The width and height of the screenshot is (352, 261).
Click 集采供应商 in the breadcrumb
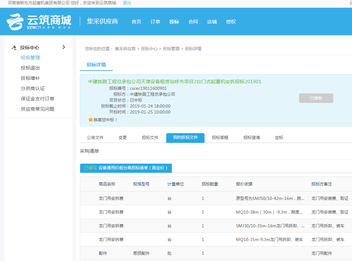tap(125, 49)
